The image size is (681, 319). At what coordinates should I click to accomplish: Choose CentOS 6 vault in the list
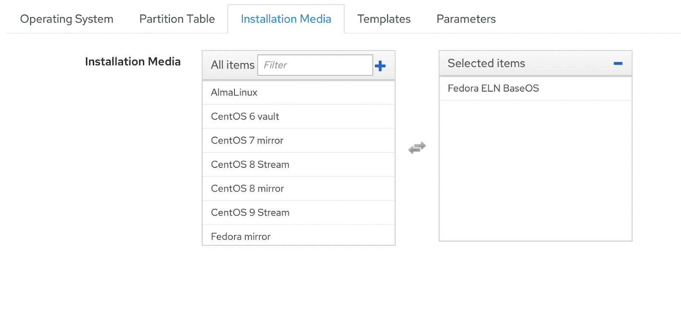pos(299,117)
